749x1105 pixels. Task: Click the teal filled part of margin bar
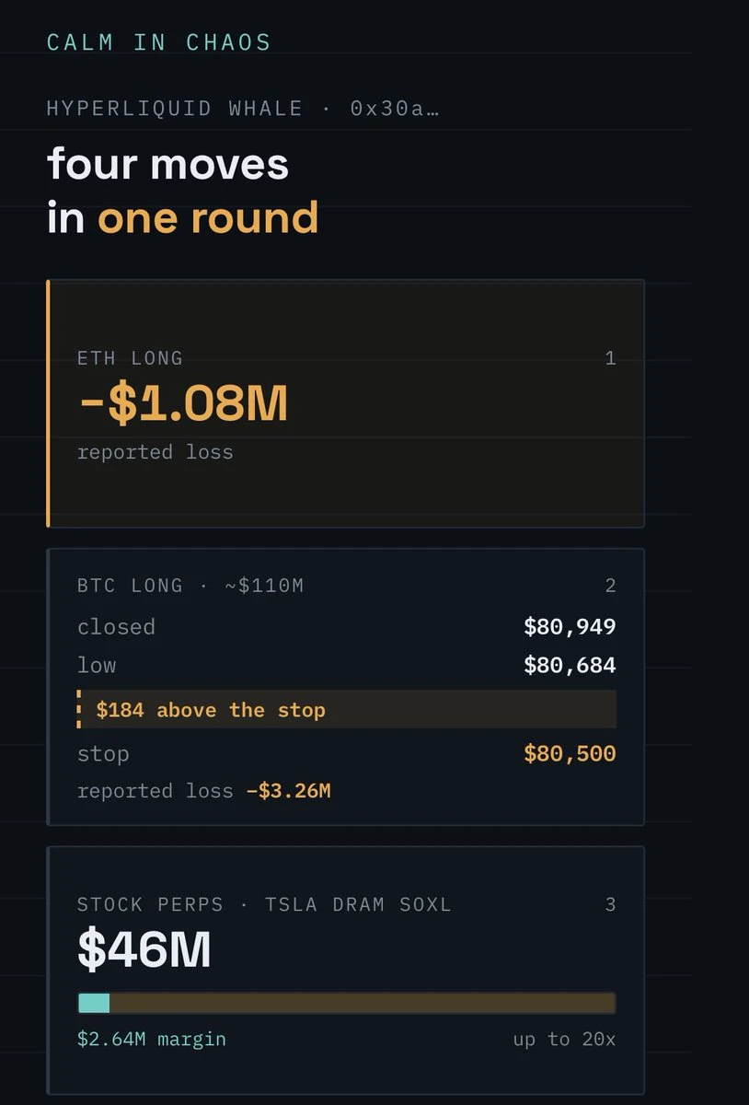(x=94, y=1003)
